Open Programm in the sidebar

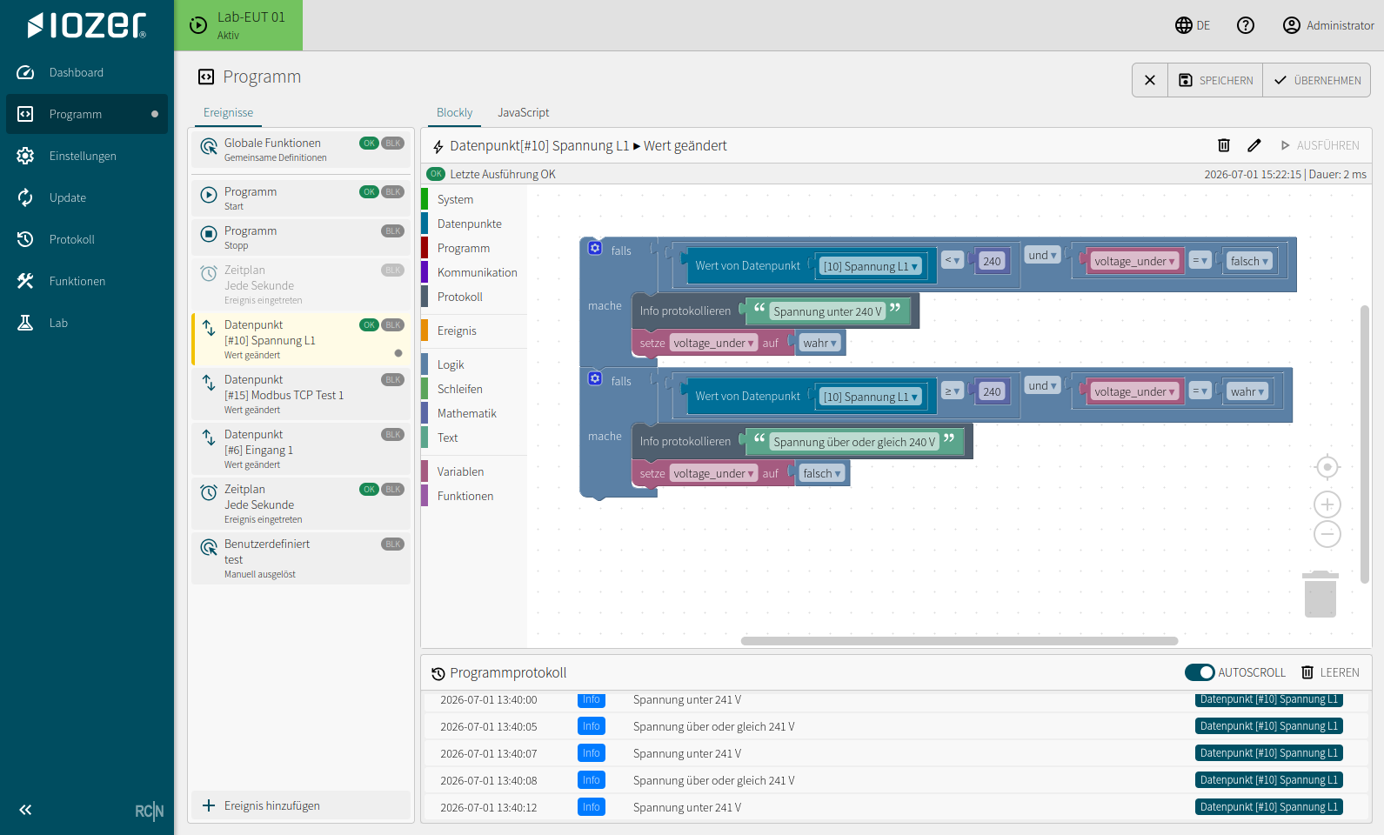tap(87, 114)
